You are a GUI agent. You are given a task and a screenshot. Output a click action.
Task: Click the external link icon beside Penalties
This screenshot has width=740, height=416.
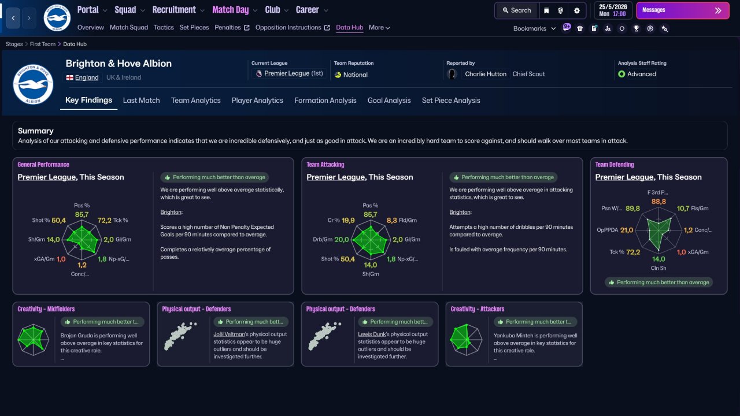(247, 28)
